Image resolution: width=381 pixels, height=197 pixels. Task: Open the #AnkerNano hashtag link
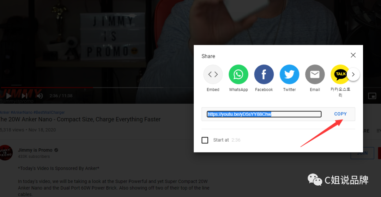click(22, 112)
